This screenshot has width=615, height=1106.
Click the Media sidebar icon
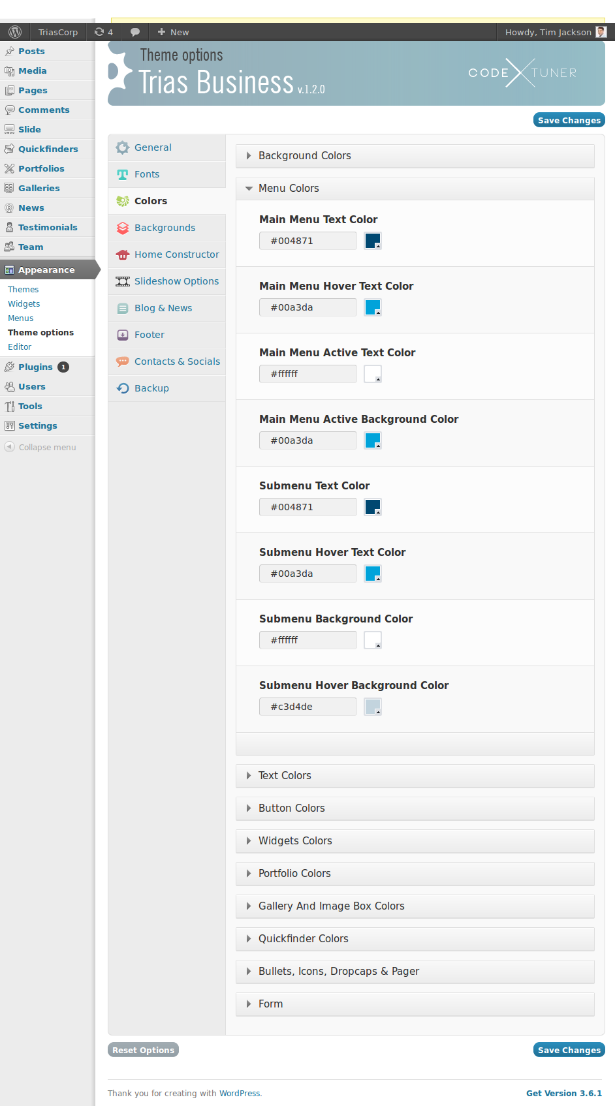coord(10,70)
